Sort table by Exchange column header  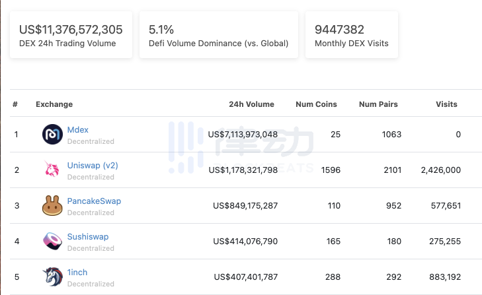[54, 104]
